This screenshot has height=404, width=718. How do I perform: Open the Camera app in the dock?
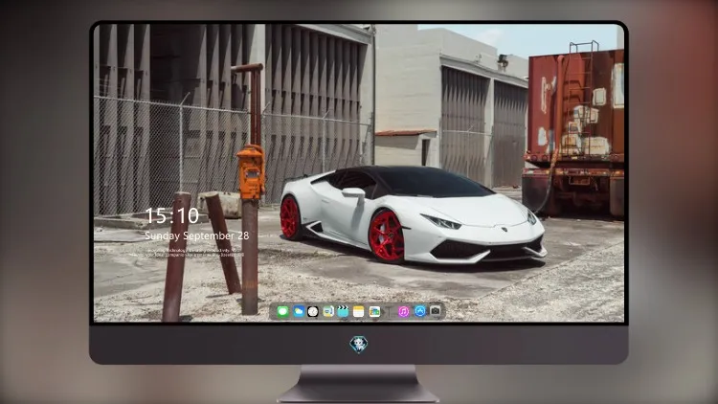point(436,311)
